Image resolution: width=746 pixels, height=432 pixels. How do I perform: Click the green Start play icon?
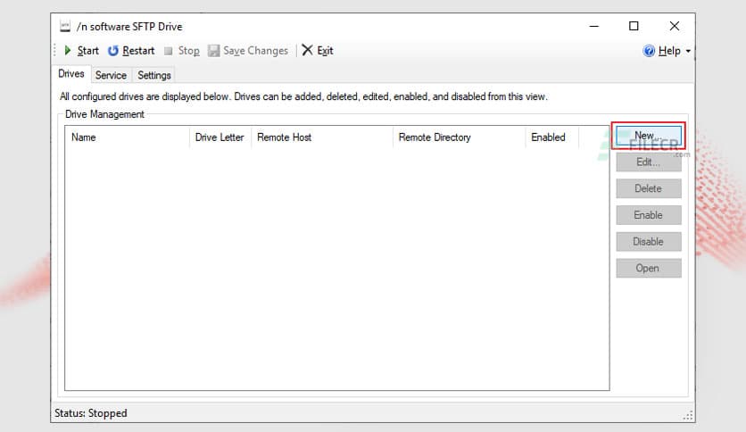(68, 51)
